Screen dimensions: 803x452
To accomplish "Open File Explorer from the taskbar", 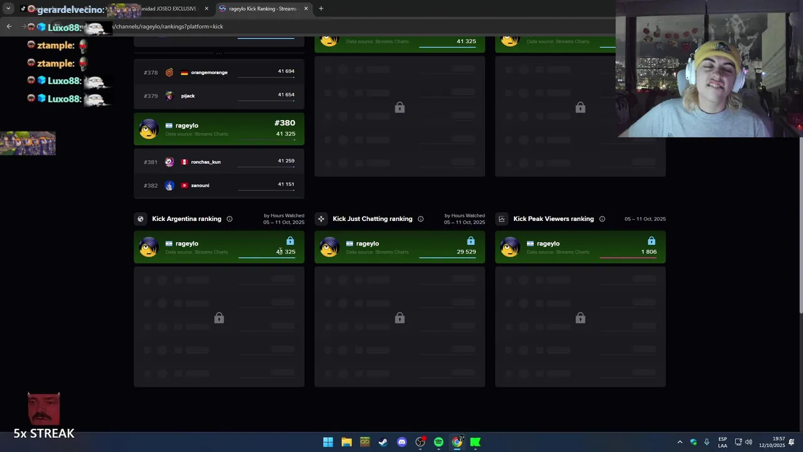I will [346, 442].
